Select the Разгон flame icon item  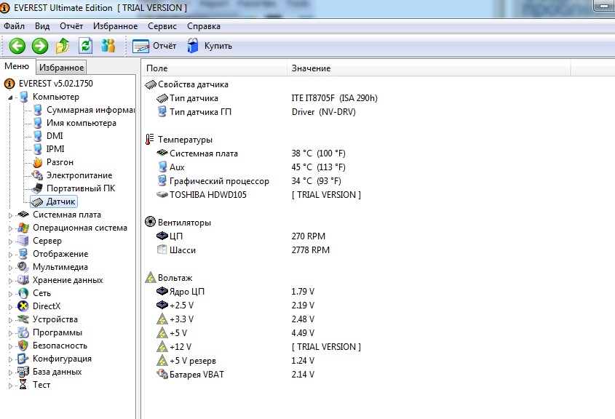[60, 162]
